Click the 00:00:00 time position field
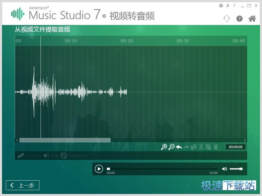Viewport: 262px width, 196px height. pos(235,147)
